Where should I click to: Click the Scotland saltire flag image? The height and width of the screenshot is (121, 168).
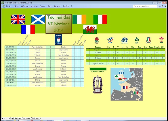tap(38, 19)
